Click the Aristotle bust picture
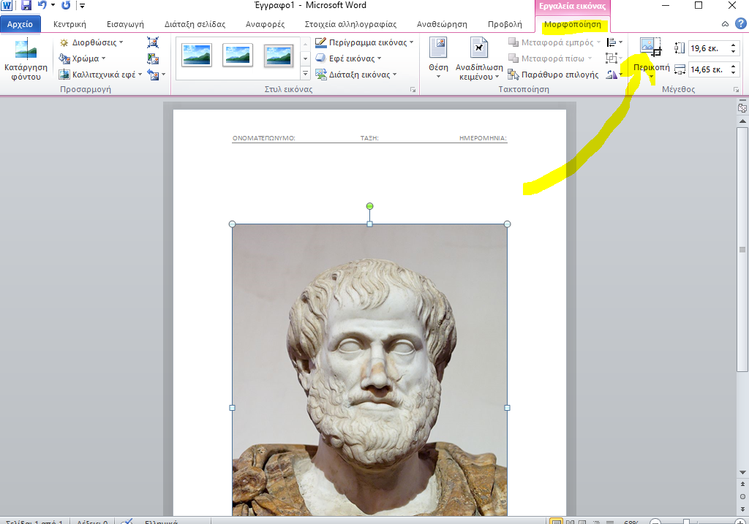Viewport: 749px width, 524px height. click(x=369, y=370)
